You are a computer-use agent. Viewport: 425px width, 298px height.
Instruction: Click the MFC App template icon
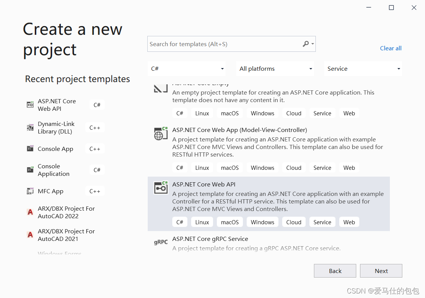tap(30, 191)
